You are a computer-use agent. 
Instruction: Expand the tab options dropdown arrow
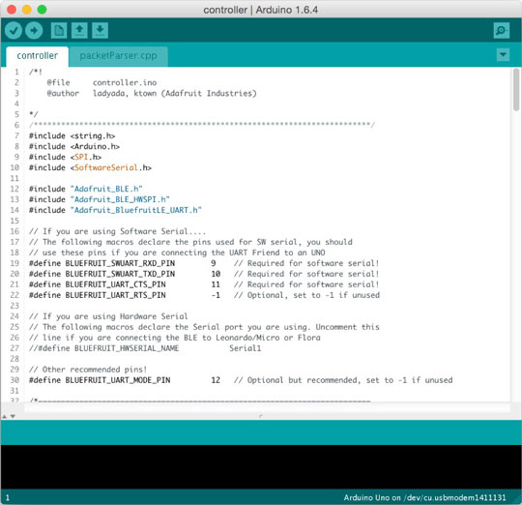click(503, 54)
